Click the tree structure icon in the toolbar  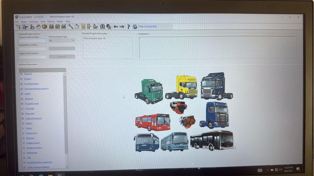[x=18, y=27]
